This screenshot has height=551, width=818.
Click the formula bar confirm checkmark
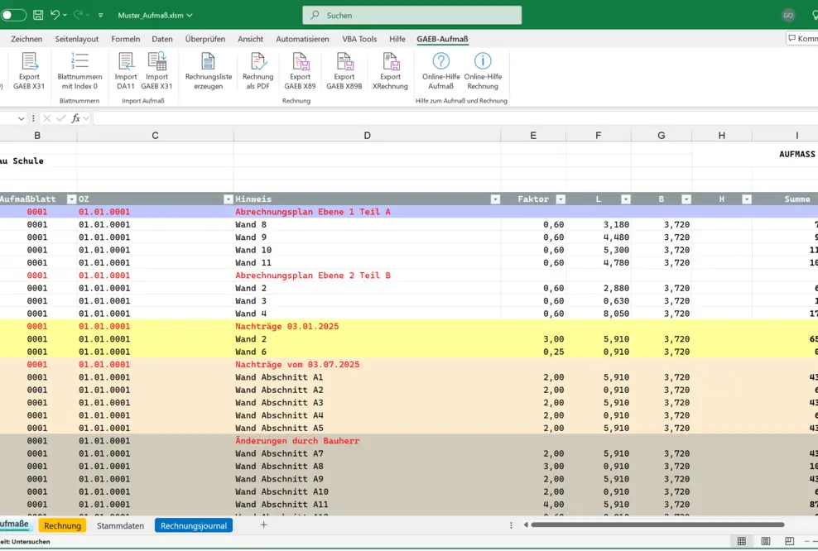click(61, 118)
